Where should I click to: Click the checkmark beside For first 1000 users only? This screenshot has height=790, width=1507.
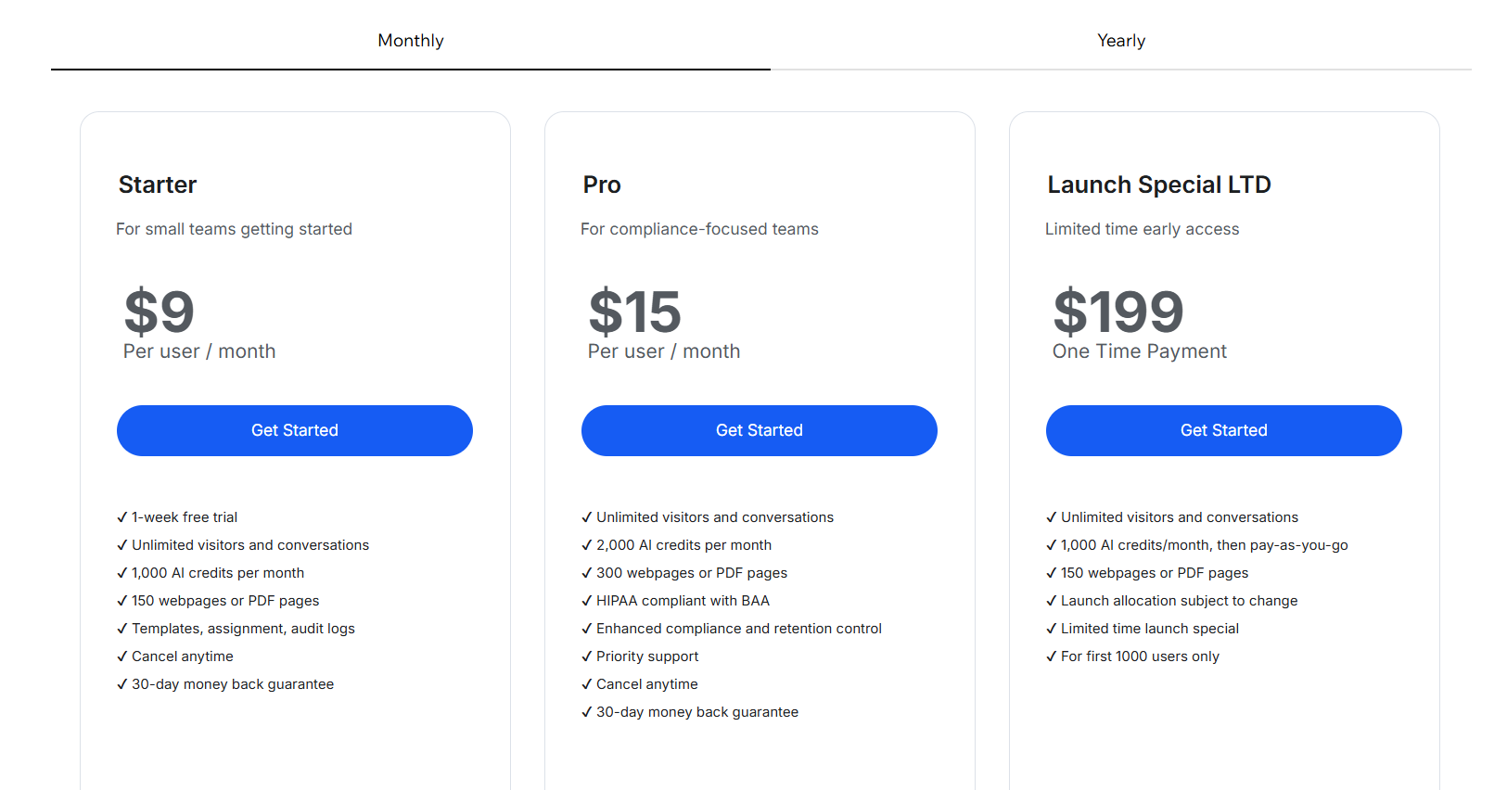(x=1052, y=656)
